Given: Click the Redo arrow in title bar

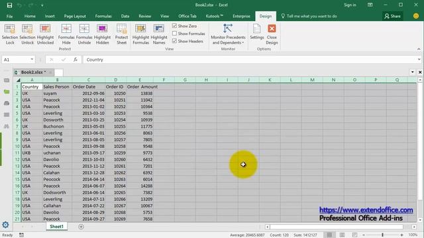Looking at the screenshot, I should pyautogui.click(x=30, y=5).
